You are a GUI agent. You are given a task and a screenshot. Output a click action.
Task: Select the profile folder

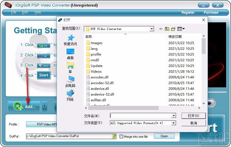pos(94,54)
